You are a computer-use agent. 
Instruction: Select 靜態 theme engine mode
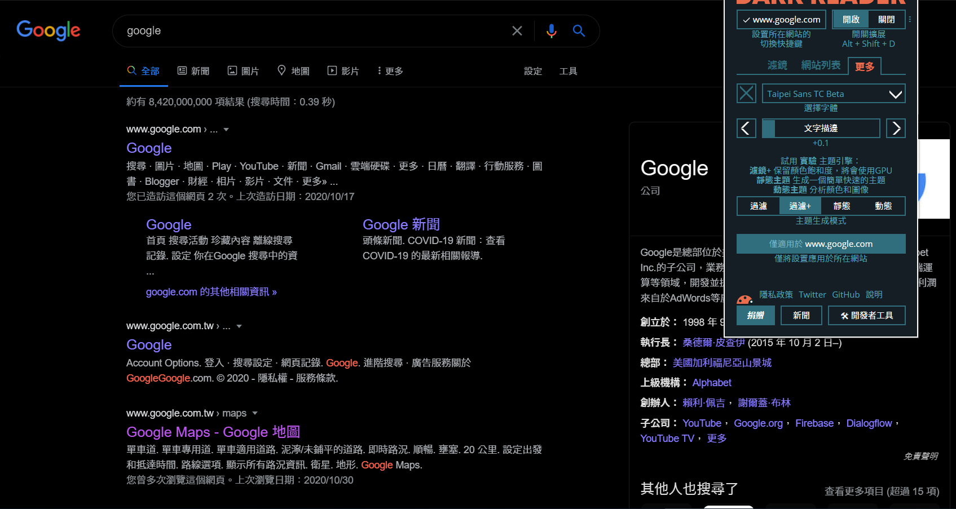point(842,206)
